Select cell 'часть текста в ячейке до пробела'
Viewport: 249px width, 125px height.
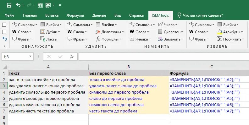point(48,80)
